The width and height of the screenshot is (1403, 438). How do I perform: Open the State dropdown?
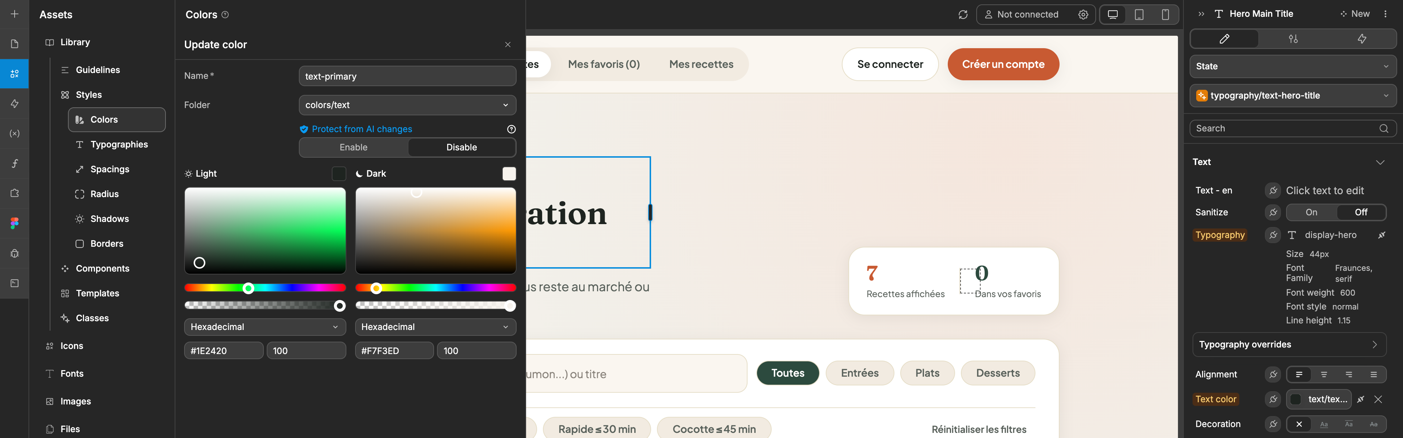1292,66
